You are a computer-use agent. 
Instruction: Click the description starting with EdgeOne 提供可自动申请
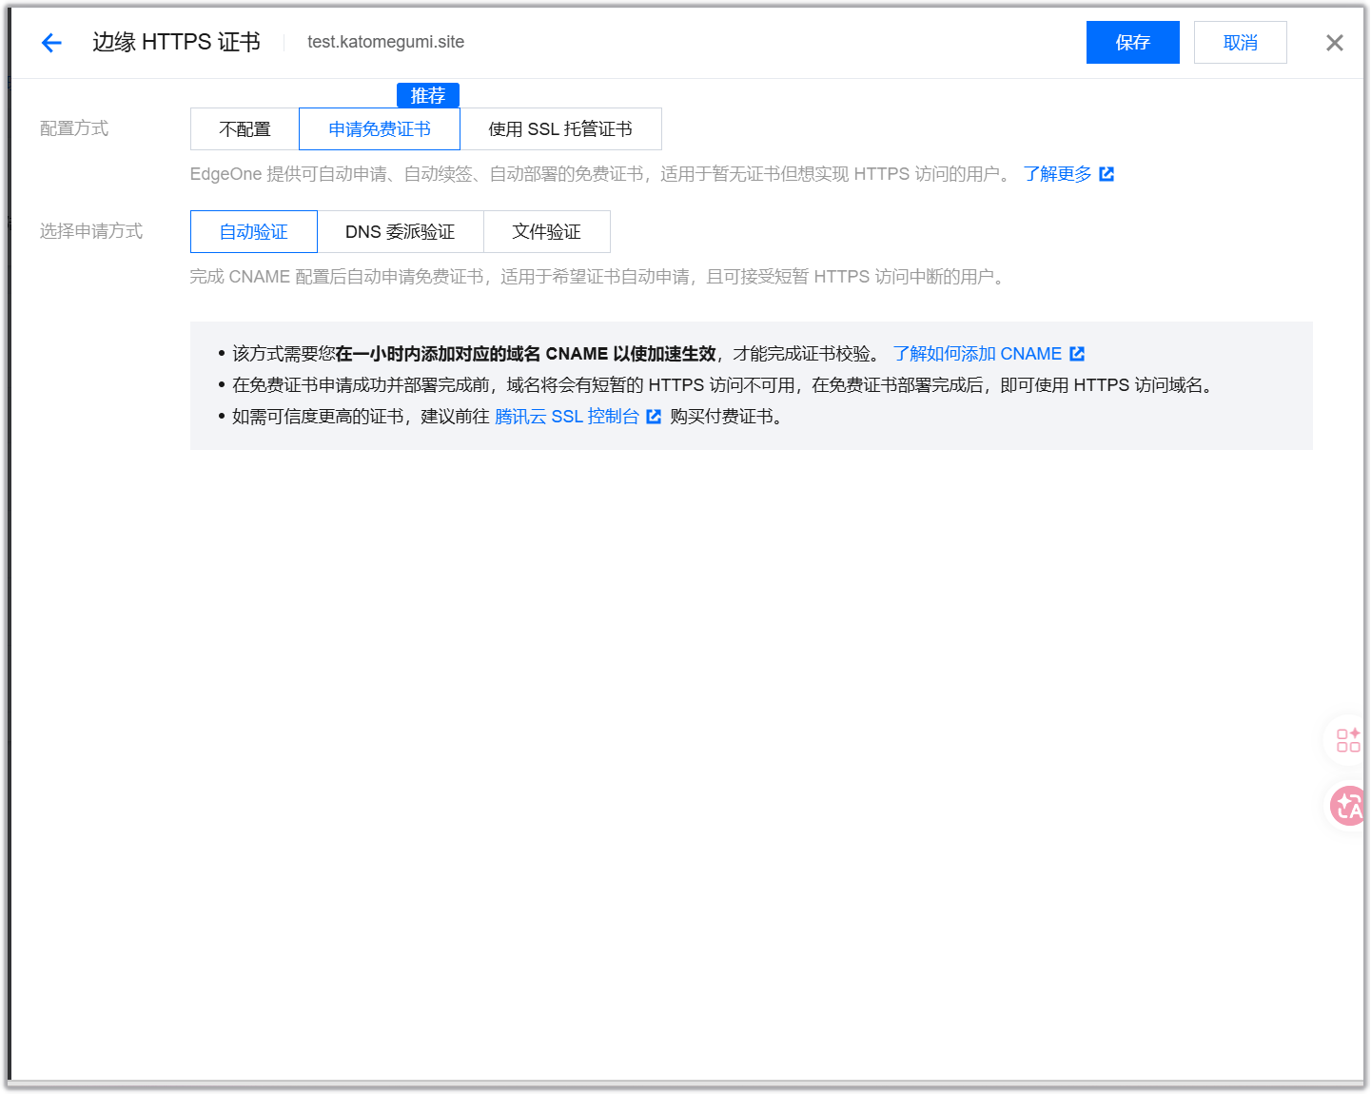click(x=603, y=174)
